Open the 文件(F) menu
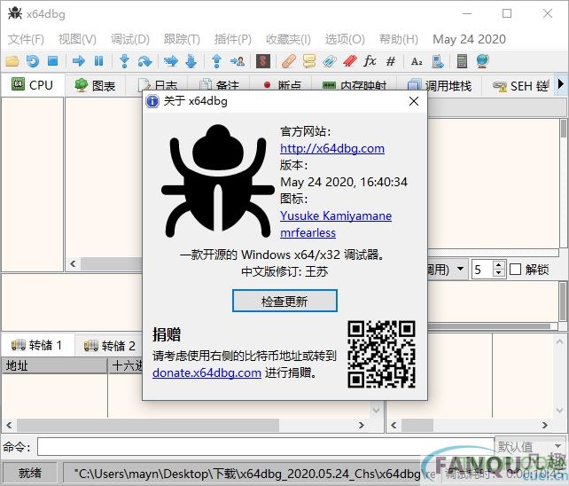 click(26, 39)
